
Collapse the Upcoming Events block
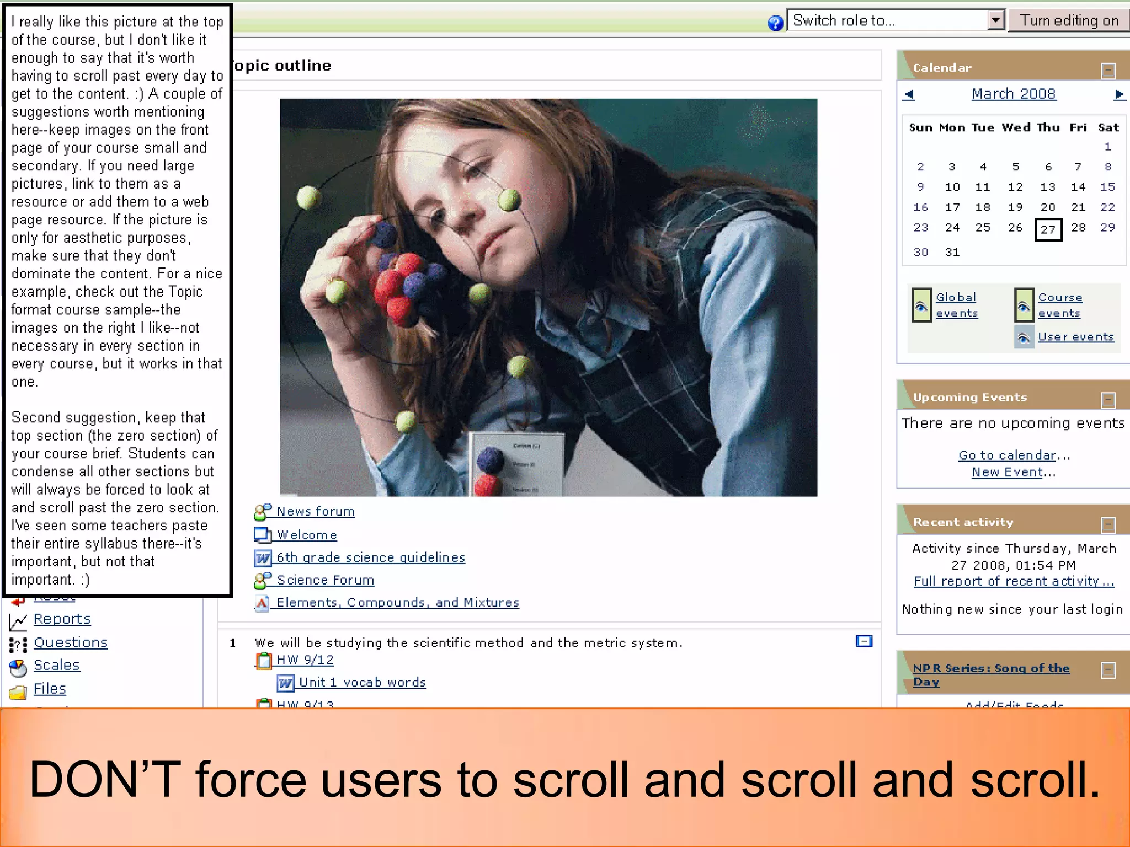[x=1108, y=400]
